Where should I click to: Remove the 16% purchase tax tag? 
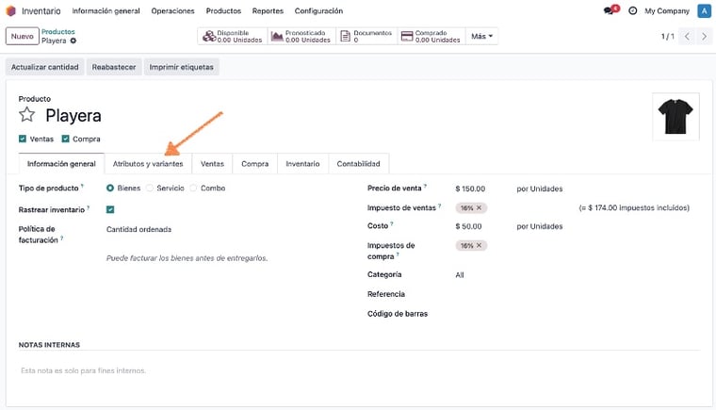pyautogui.click(x=479, y=245)
